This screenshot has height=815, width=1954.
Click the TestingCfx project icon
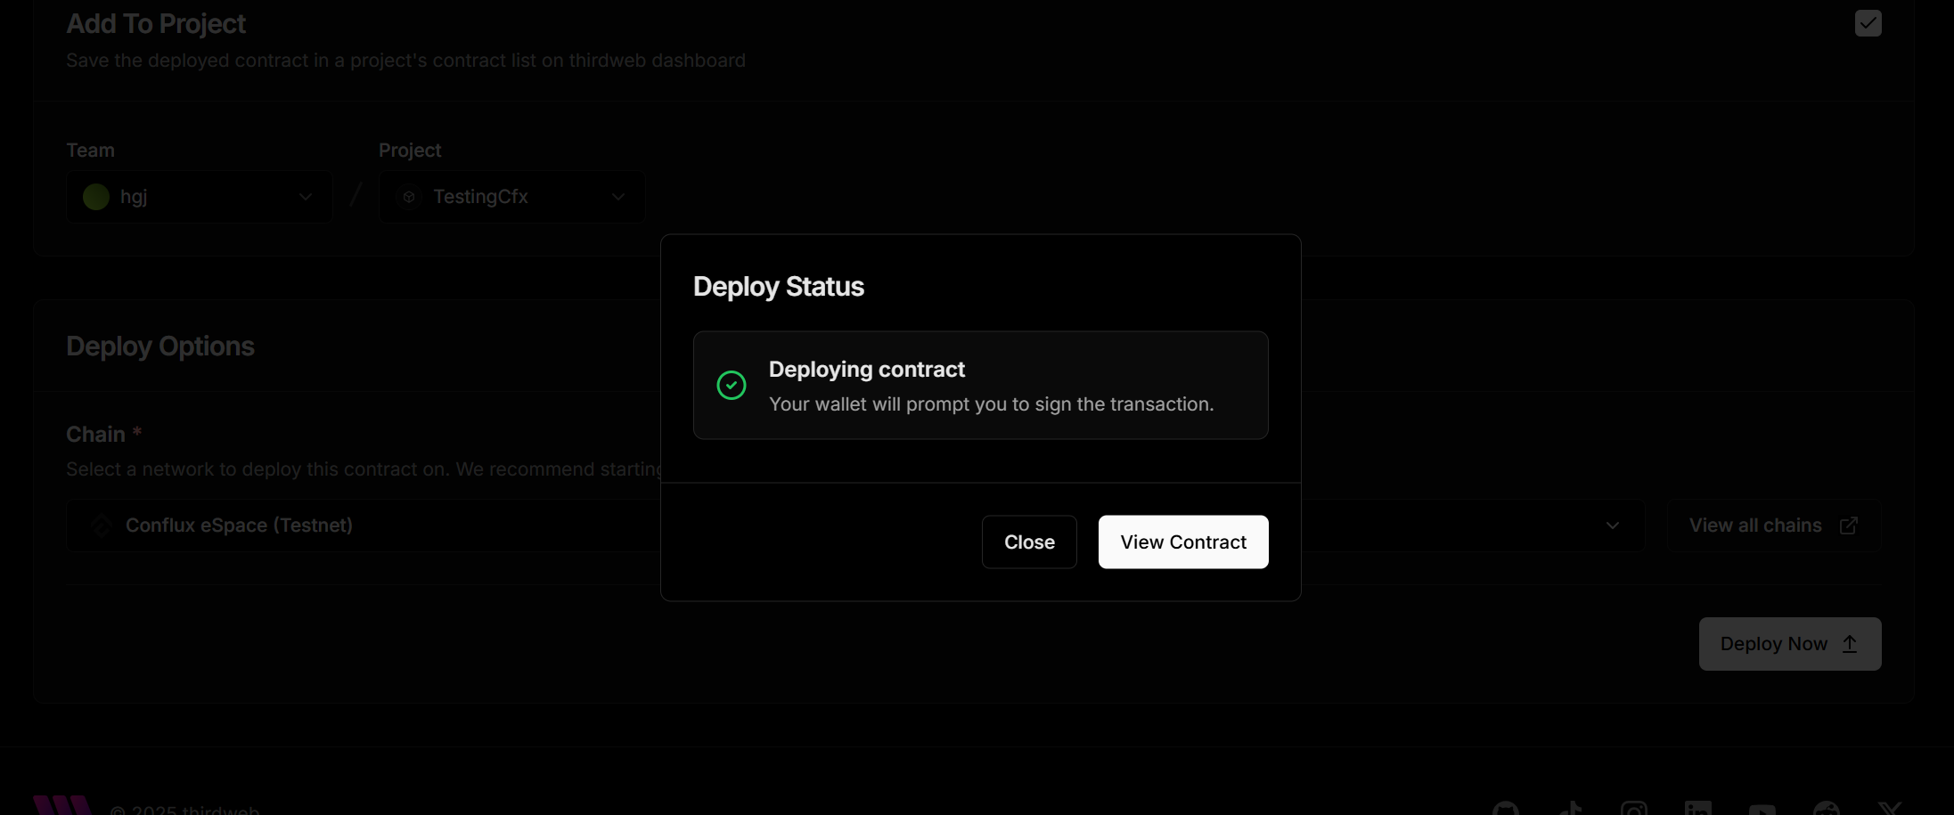409,196
